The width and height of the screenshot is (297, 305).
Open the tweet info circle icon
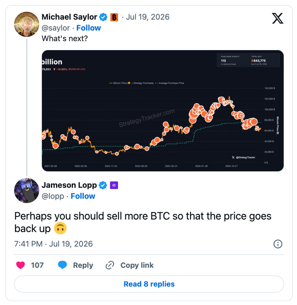click(x=278, y=244)
